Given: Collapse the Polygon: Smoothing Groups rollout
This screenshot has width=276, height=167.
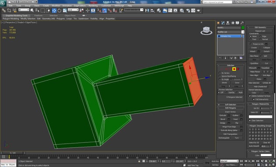Looking at the screenshot, I should pos(260,126).
